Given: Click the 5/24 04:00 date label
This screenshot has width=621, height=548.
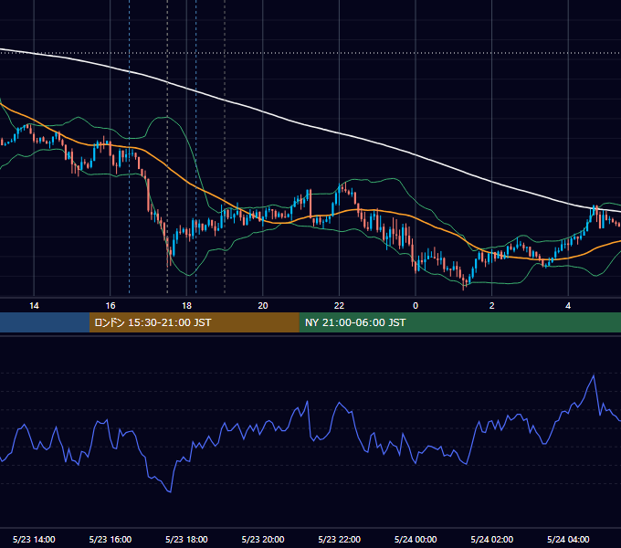Looking at the screenshot, I should [x=568, y=539].
